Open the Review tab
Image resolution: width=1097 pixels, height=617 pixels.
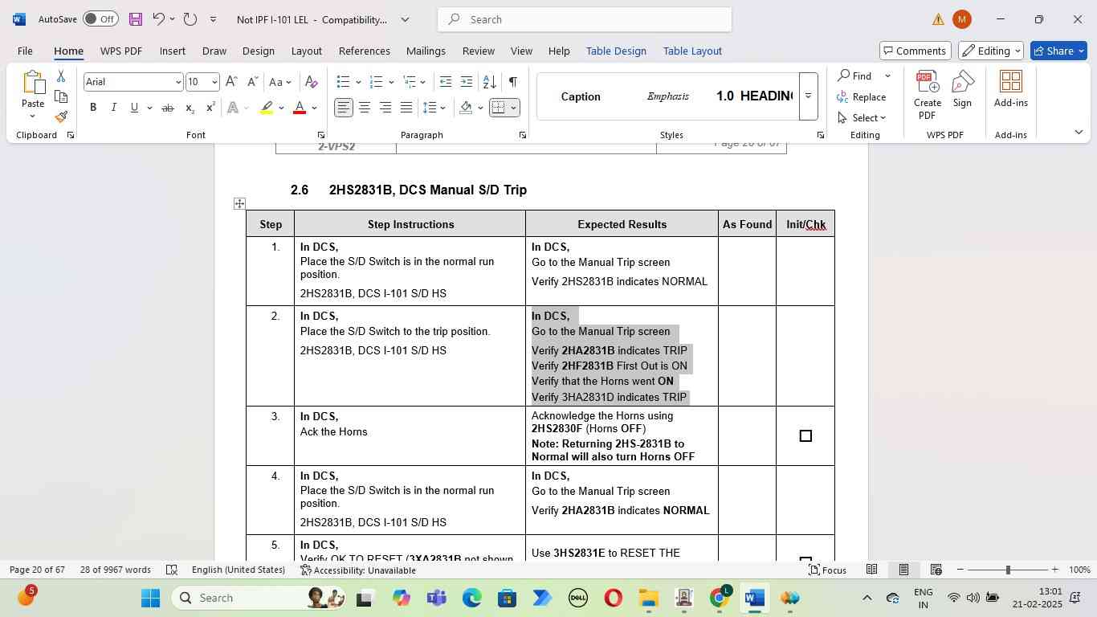[478, 51]
